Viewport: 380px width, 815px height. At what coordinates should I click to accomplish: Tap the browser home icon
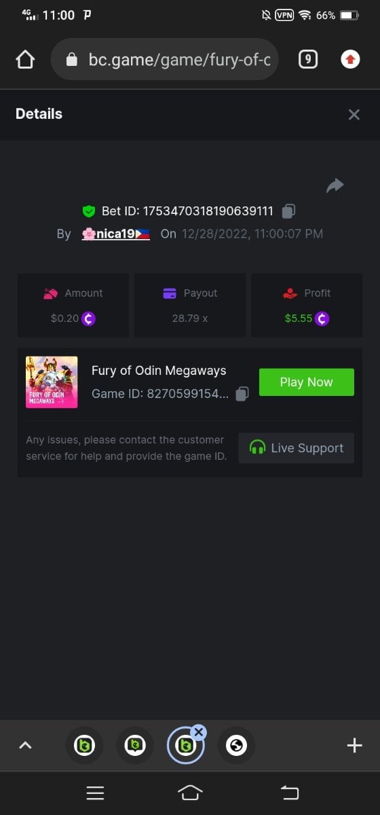pyautogui.click(x=25, y=60)
